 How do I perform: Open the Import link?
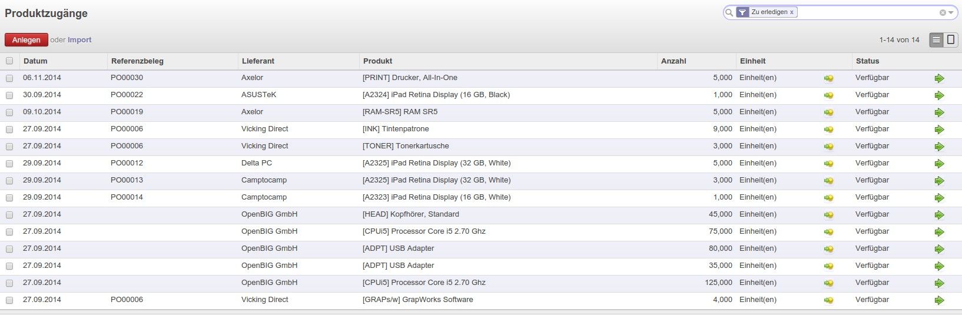tap(79, 40)
